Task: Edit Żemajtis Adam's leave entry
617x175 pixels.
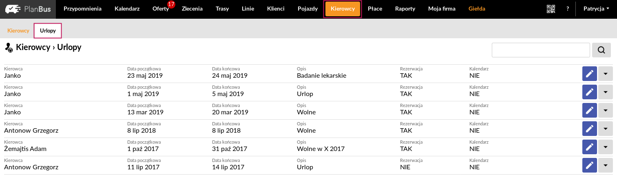Action: point(589,147)
